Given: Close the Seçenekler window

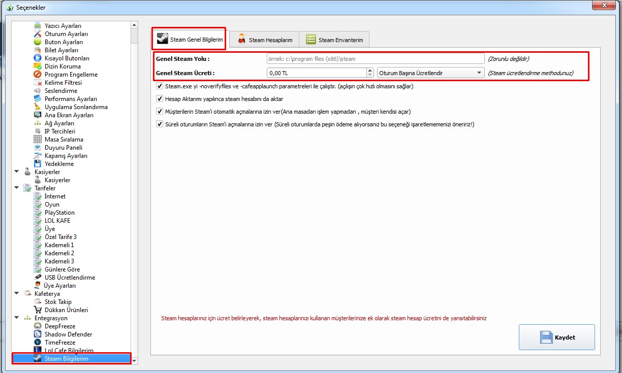Looking at the screenshot, I should click(x=604, y=5).
